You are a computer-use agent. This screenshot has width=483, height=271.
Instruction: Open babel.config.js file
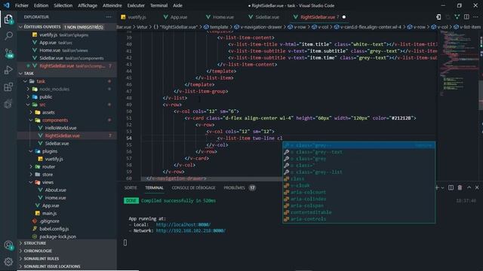tap(54, 229)
